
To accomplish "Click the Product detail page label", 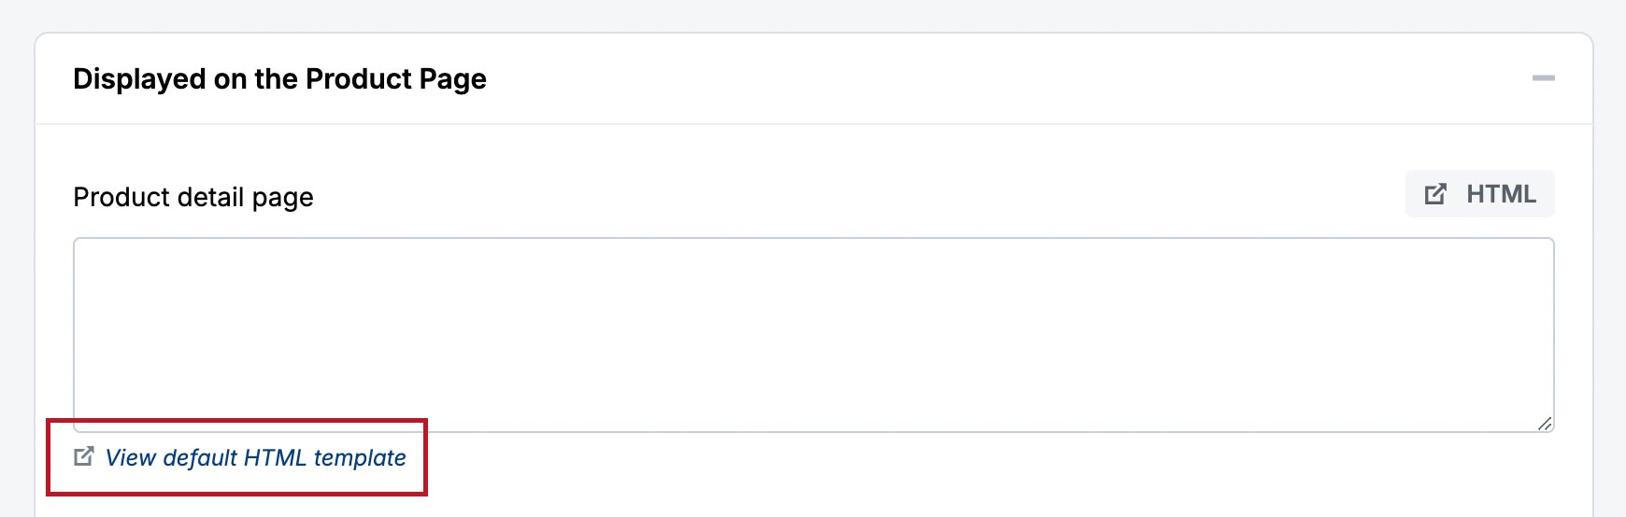I will point(193,198).
